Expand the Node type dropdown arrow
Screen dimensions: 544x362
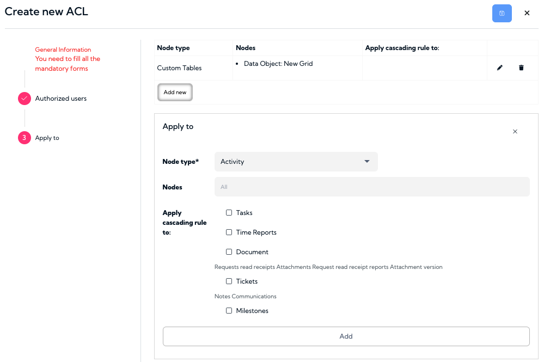pyautogui.click(x=366, y=161)
